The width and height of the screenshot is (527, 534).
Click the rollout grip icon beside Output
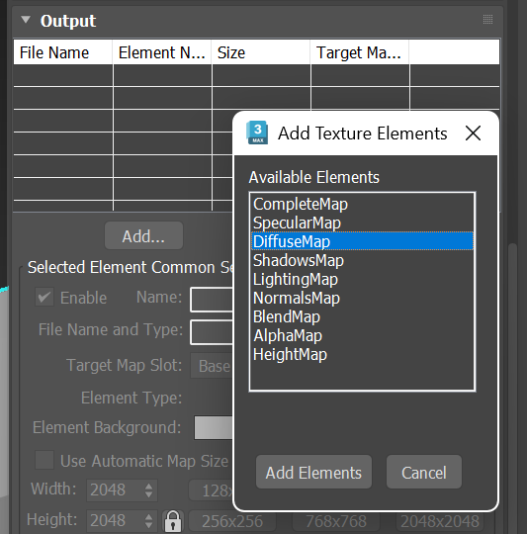(487, 20)
